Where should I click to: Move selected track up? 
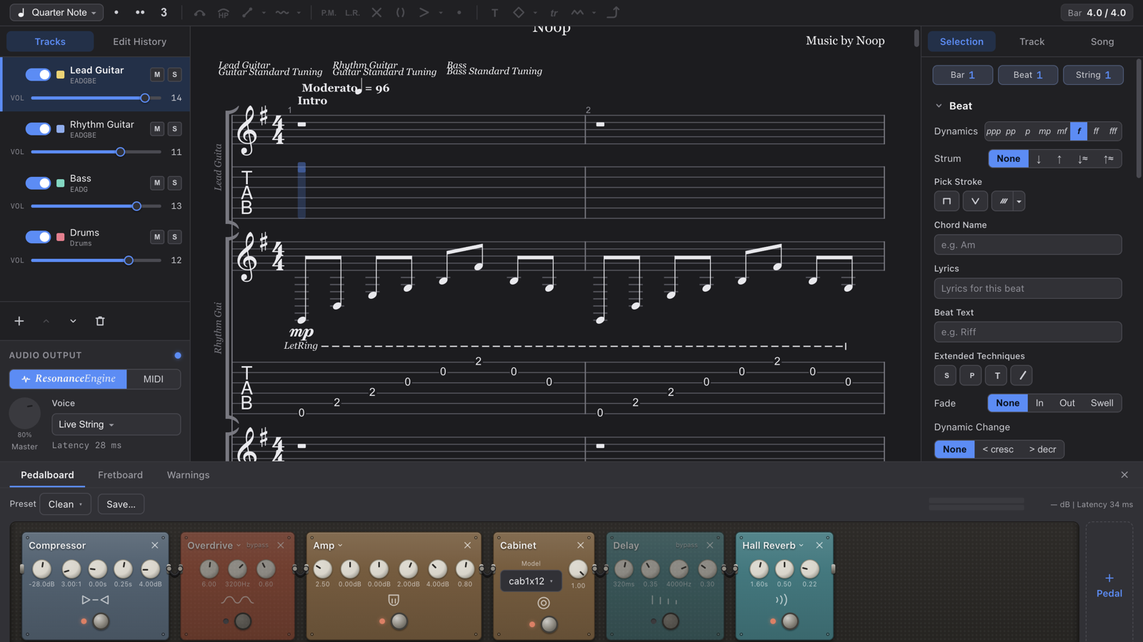46,321
